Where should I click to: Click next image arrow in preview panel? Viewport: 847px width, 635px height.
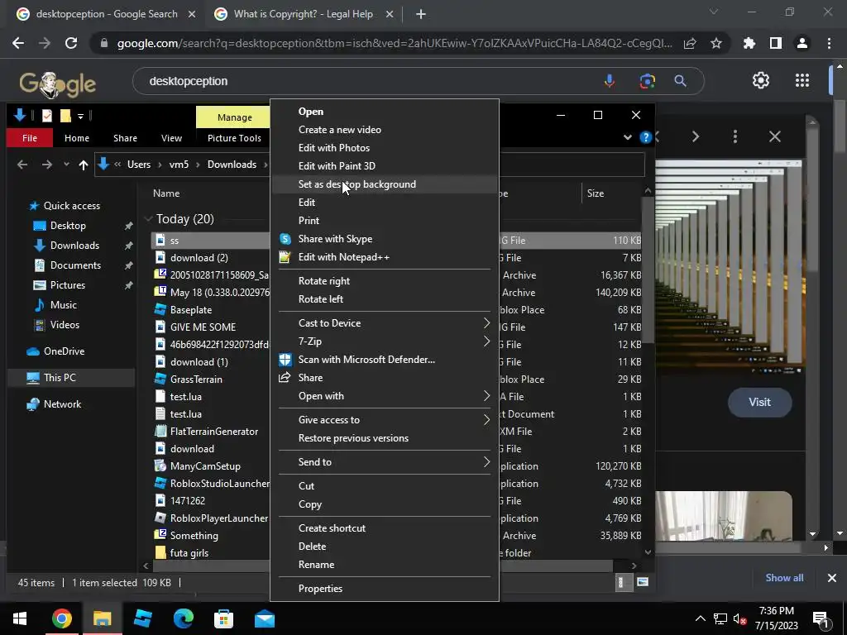coord(695,136)
